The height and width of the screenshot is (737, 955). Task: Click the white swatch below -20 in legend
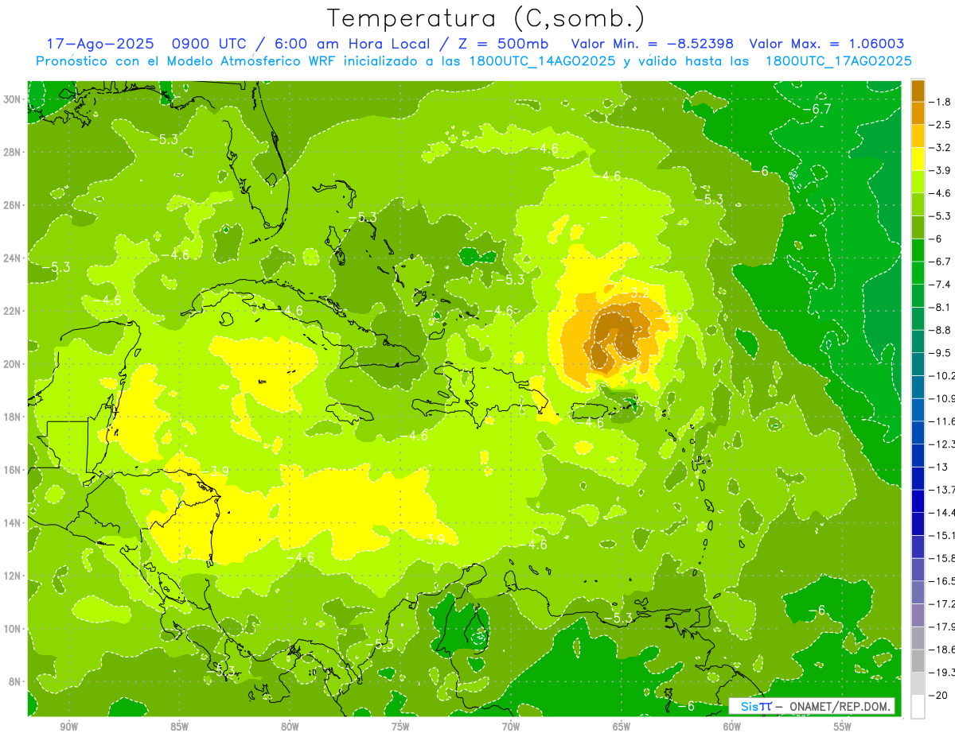point(918,707)
